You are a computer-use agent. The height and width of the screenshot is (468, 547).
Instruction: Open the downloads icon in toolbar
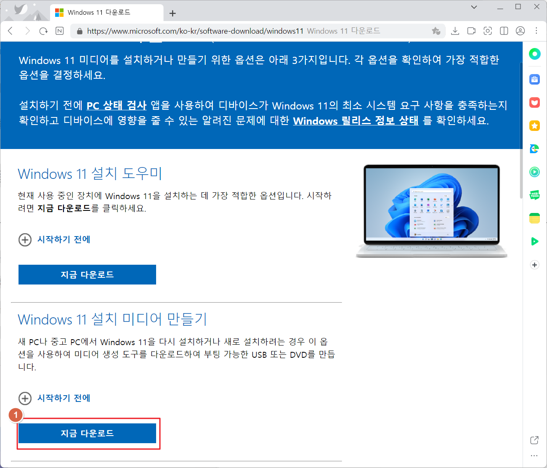pyautogui.click(x=455, y=31)
